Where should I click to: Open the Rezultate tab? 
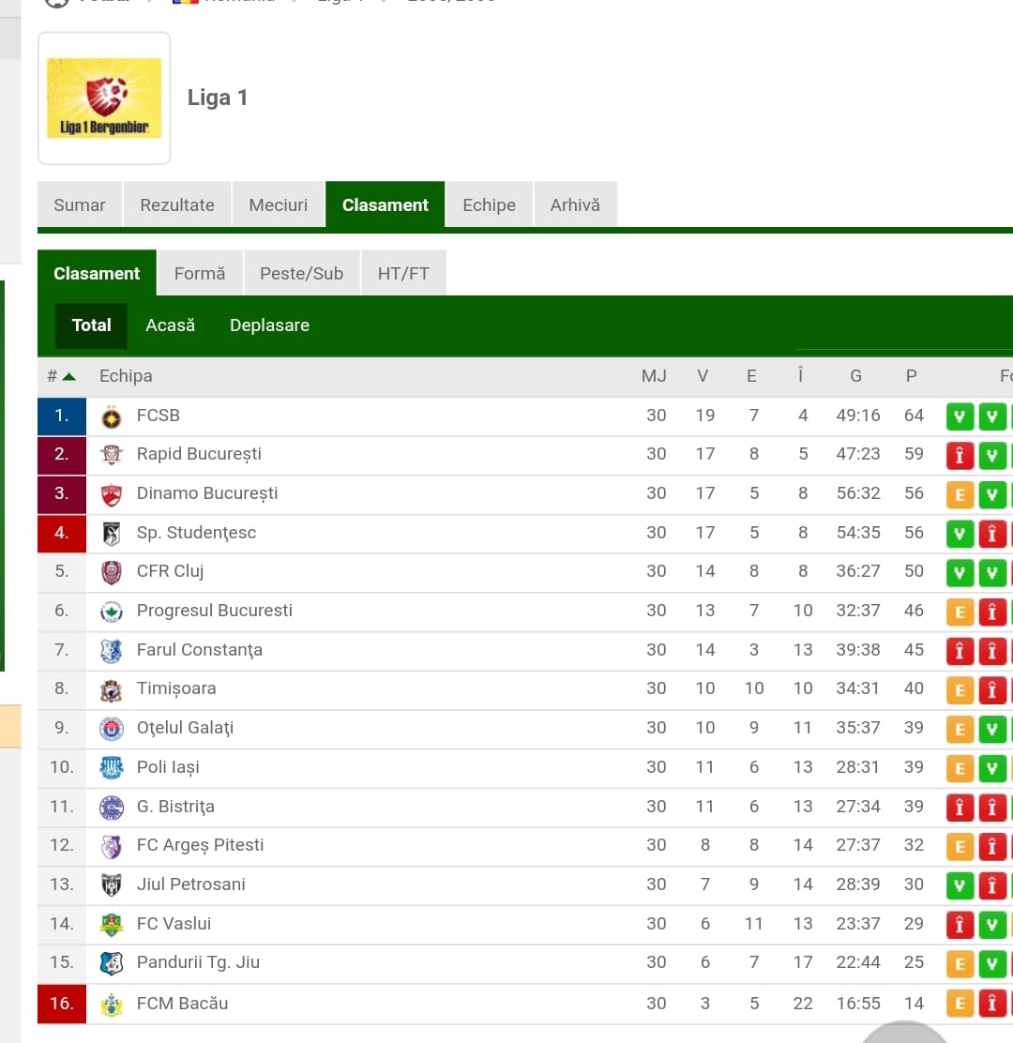[177, 204]
